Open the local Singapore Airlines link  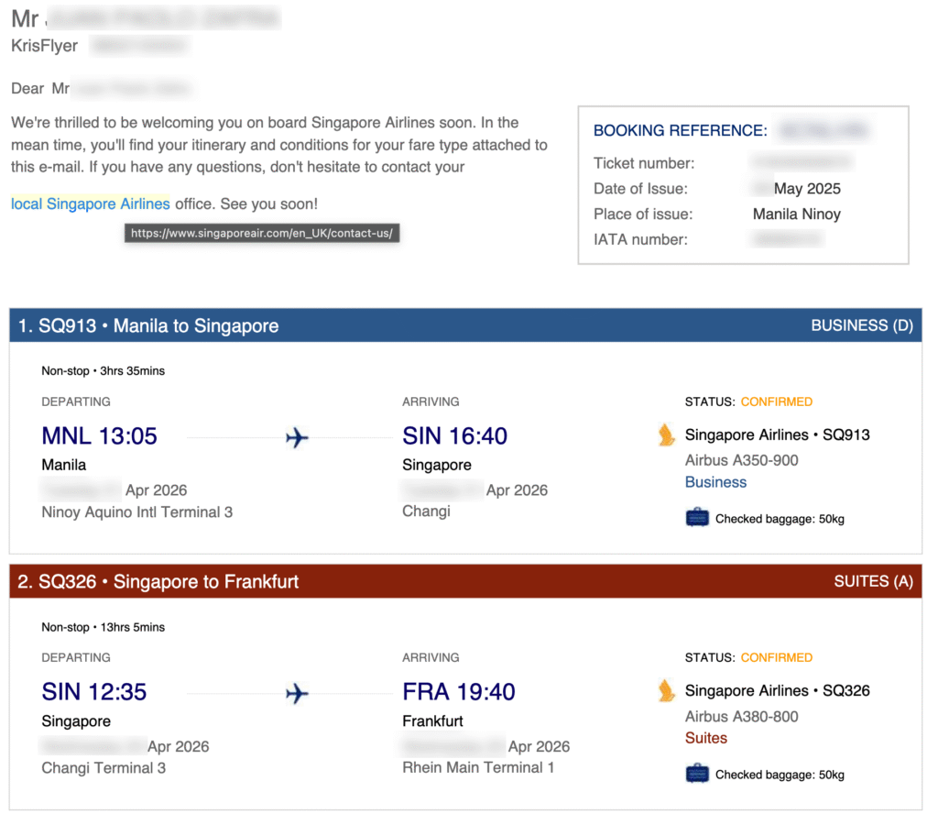[x=90, y=203]
